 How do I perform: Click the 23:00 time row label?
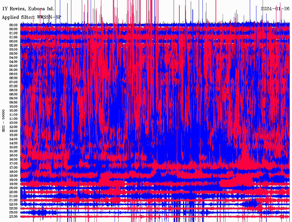pos(13,212)
